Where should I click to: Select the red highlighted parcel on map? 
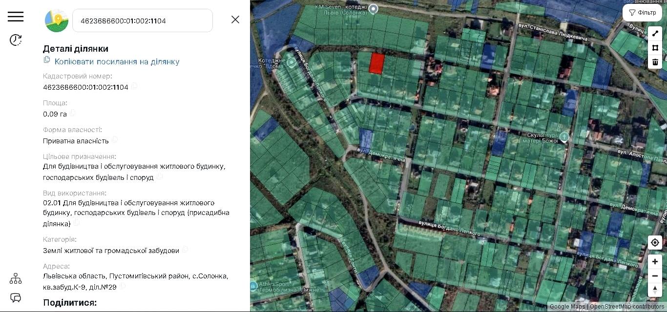(x=376, y=64)
